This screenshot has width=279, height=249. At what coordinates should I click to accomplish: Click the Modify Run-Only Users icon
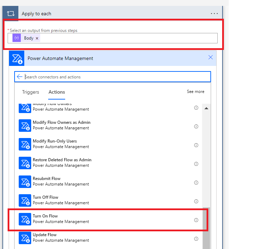click(x=25, y=144)
